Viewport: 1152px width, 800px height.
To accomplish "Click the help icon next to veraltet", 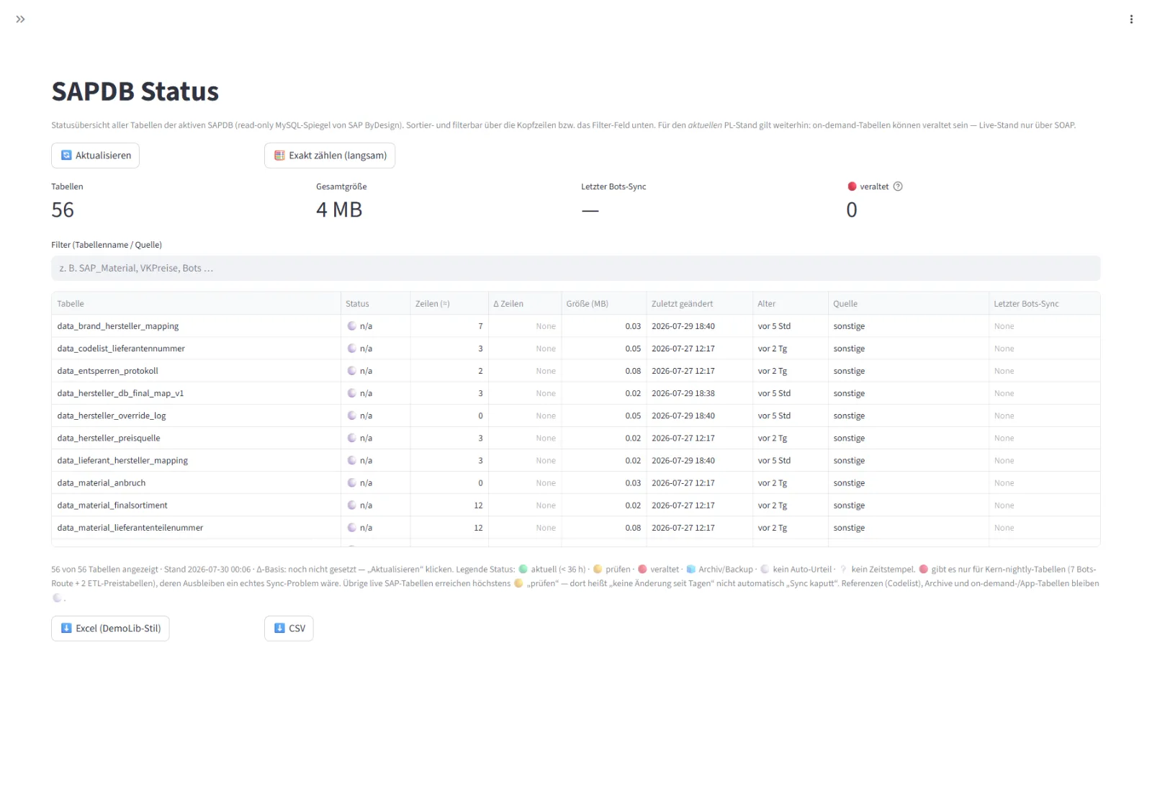I will (x=898, y=186).
